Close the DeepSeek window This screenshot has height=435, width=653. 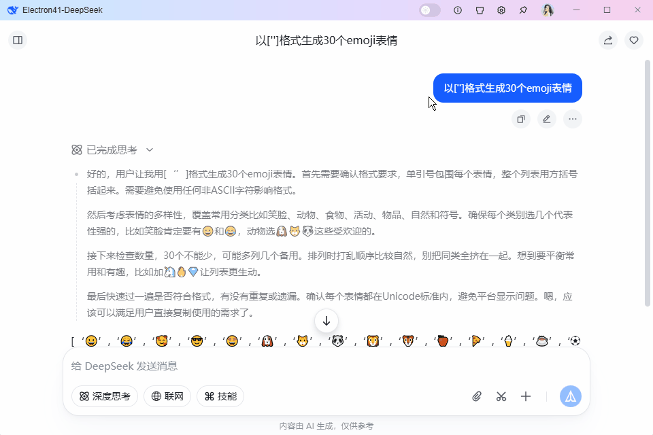point(637,10)
